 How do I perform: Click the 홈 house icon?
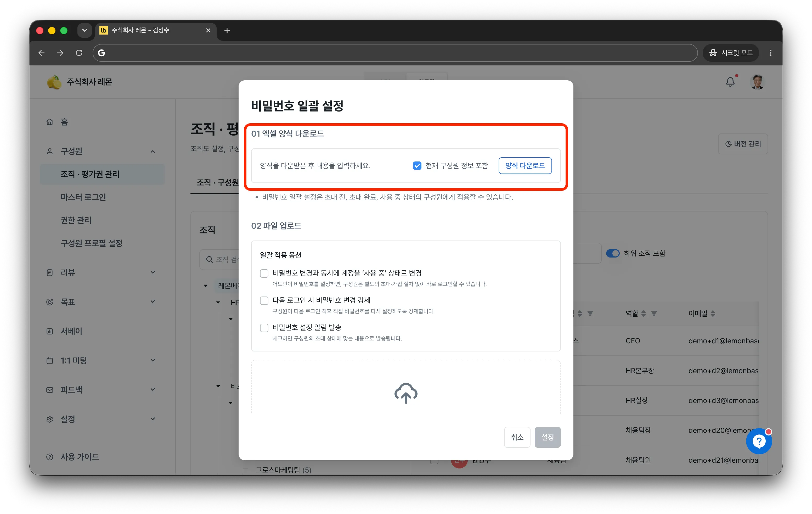tap(49, 122)
